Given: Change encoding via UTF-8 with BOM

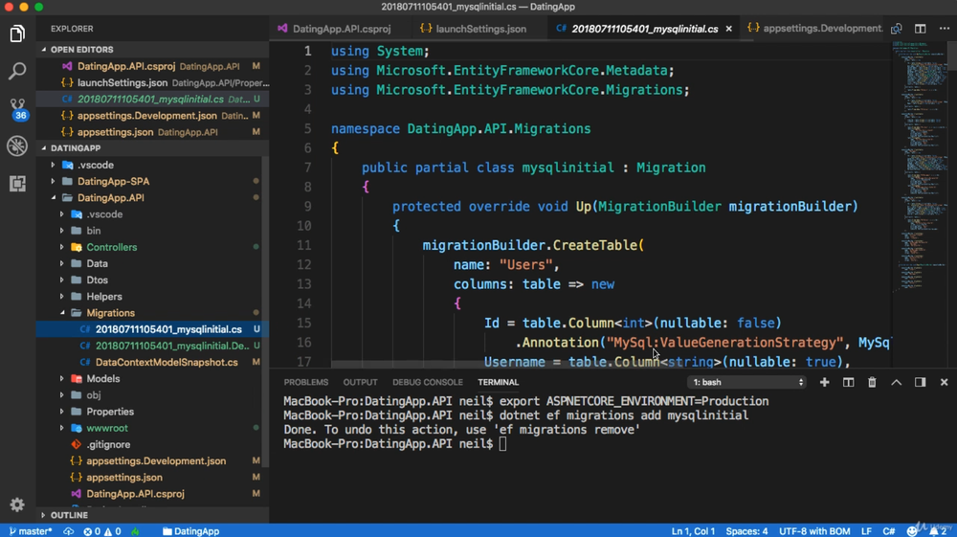Looking at the screenshot, I should pyautogui.click(x=814, y=531).
